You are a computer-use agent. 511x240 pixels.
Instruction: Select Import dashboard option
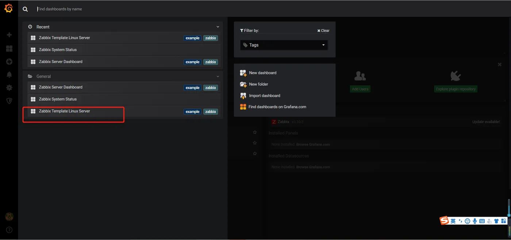pos(260,96)
